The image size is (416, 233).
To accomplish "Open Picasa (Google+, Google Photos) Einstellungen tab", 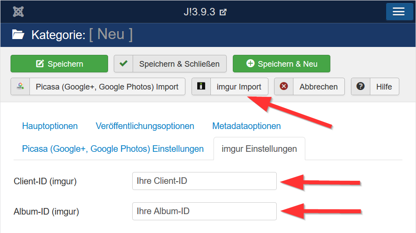I will [113, 149].
